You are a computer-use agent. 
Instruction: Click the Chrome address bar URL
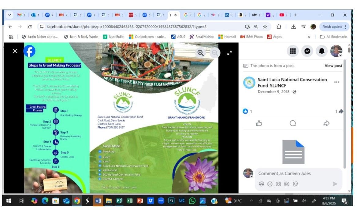pos(127,27)
